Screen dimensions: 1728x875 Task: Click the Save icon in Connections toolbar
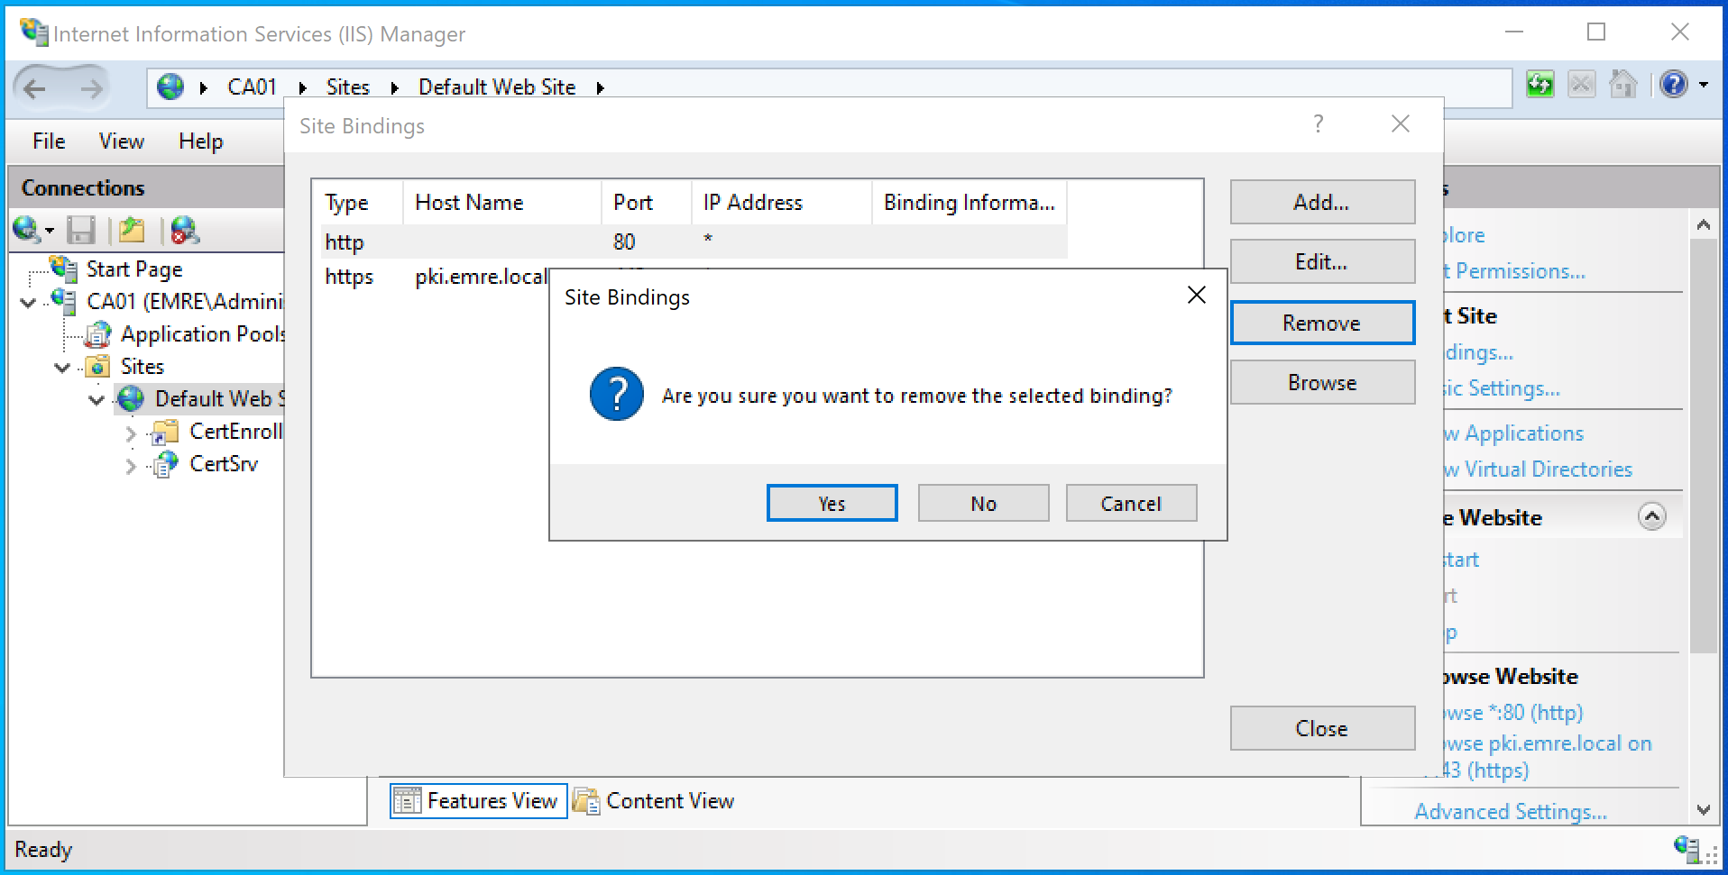pos(81,231)
